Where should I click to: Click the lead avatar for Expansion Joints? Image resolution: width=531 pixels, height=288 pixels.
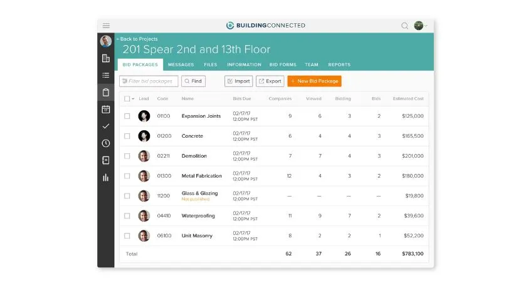[144, 116]
